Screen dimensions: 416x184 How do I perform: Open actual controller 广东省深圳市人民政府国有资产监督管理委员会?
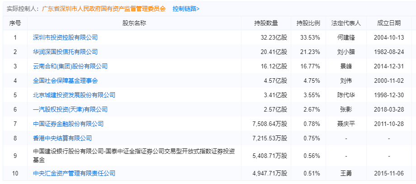104,9
